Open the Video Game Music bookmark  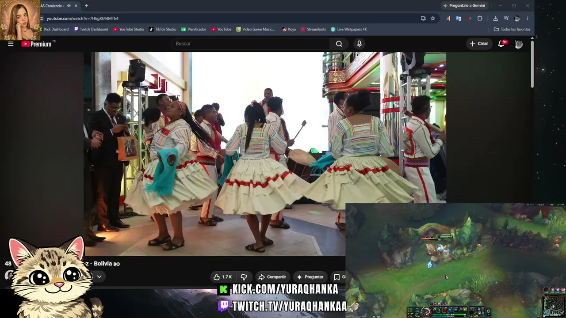click(x=256, y=30)
